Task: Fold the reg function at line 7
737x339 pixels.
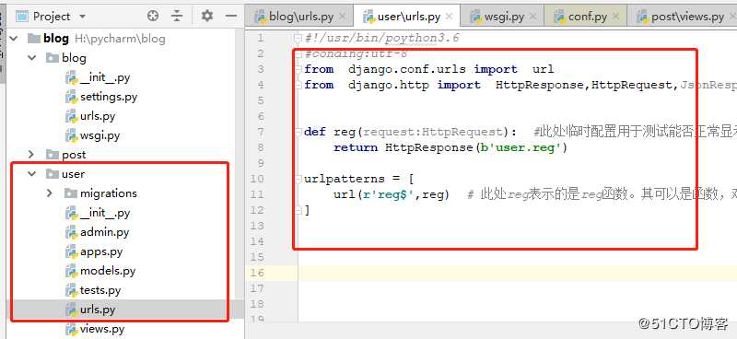Action: 298,132
